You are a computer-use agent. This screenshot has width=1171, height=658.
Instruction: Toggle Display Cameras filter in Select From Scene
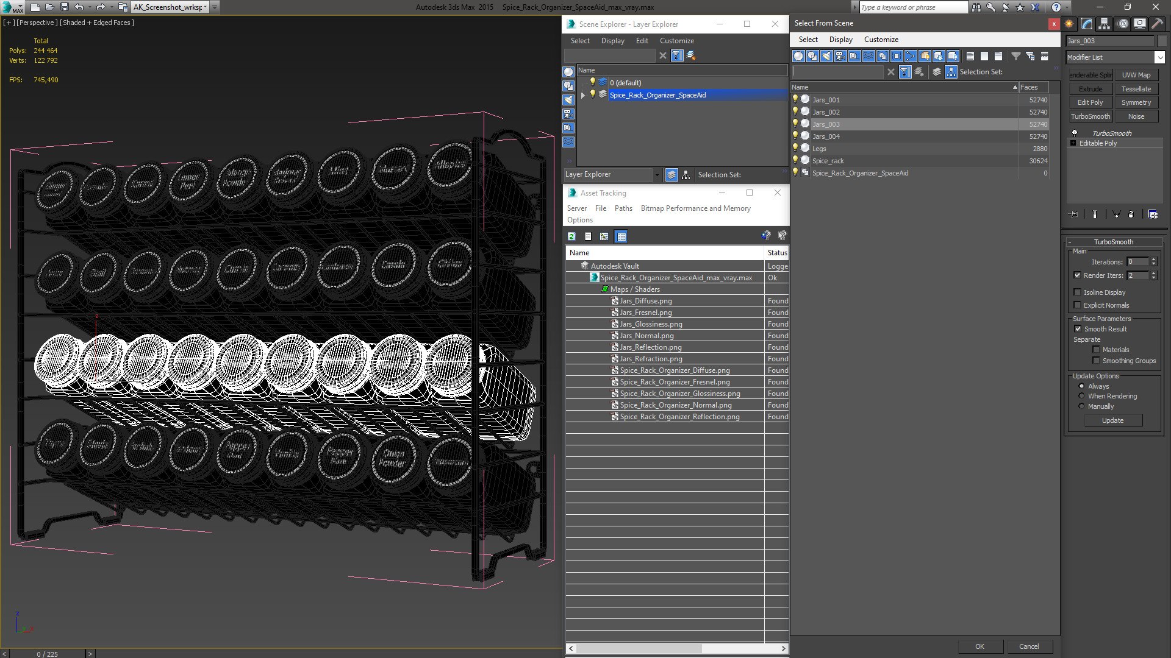pos(840,56)
